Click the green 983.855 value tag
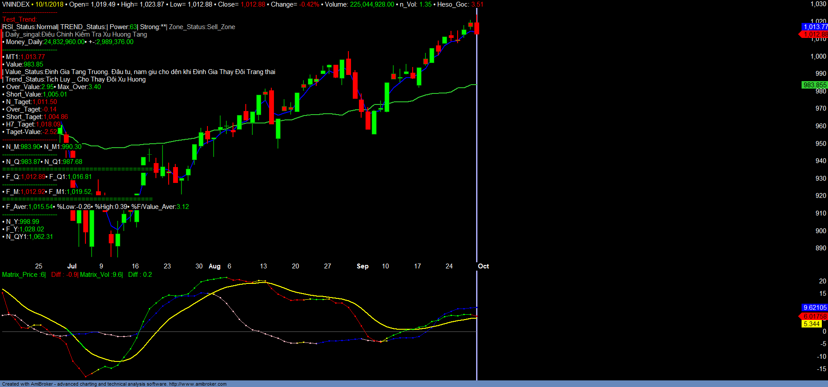 point(814,85)
